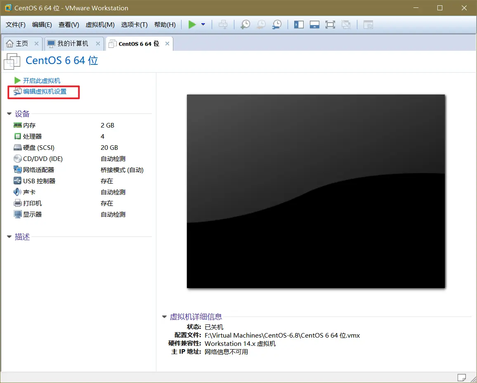Open the 查看(V) menu
The width and height of the screenshot is (477, 383).
[69, 25]
